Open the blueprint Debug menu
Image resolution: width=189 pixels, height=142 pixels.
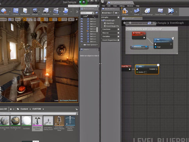tap(122, 6)
